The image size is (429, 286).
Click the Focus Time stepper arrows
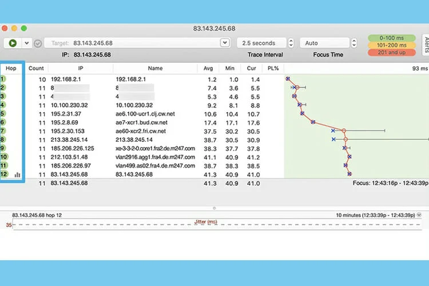355,43
